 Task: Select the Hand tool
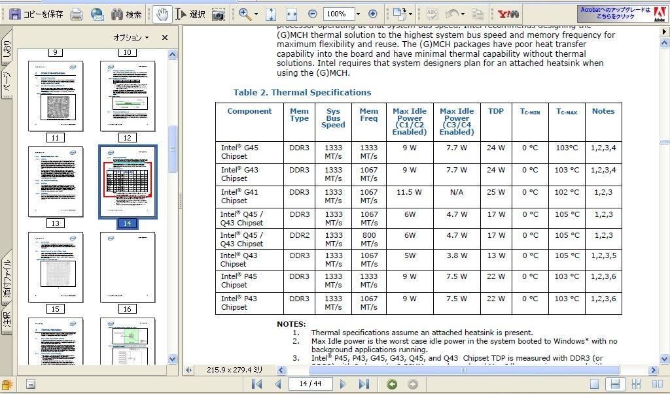(162, 14)
